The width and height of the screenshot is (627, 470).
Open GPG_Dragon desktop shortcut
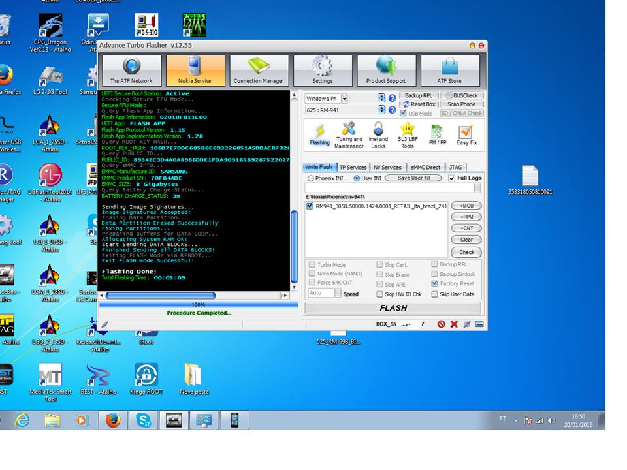coord(50,33)
